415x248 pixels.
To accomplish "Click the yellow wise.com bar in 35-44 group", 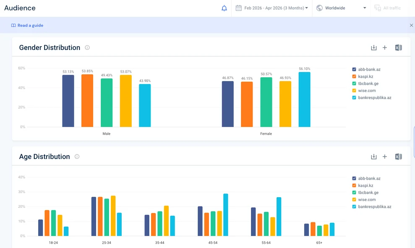I will click(166, 221).
